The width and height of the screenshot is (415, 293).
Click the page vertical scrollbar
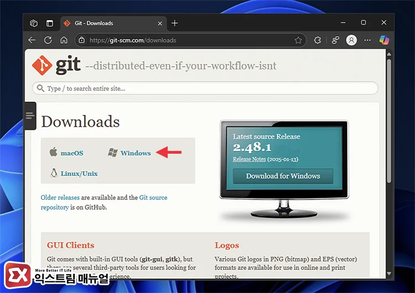point(388,111)
